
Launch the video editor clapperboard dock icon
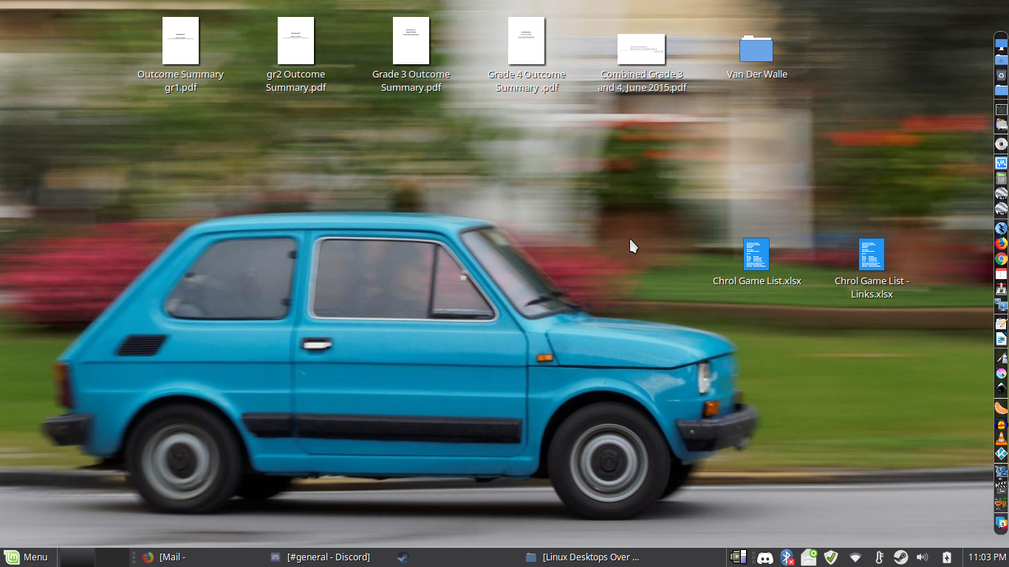(1002, 487)
